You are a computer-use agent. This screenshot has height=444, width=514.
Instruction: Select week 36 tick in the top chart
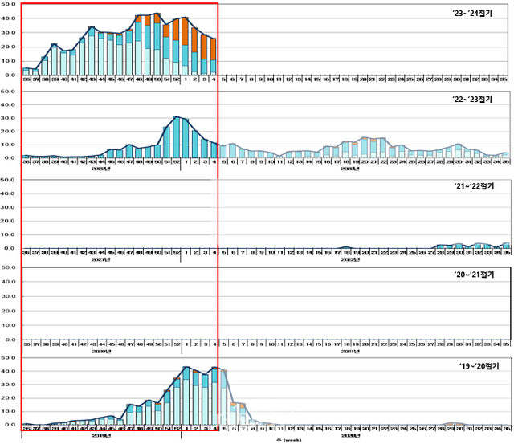click(x=25, y=79)
